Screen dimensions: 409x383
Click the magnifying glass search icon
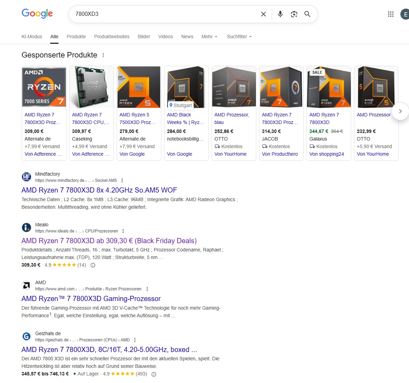307,14
